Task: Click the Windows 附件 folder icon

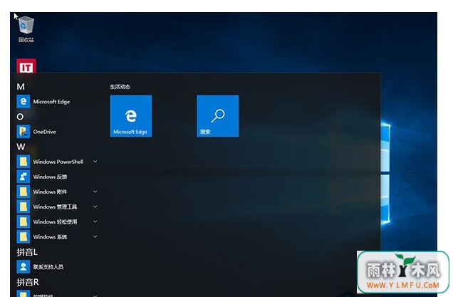Action: (x=23, y=192)
